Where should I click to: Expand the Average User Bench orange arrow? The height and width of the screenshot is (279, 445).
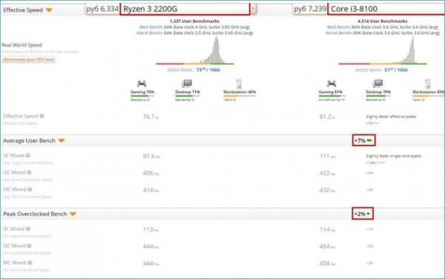tap(62, 141)
